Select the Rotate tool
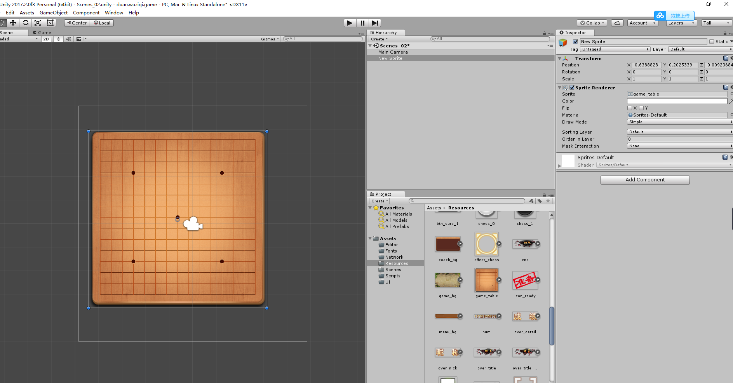 pos(26,23)
